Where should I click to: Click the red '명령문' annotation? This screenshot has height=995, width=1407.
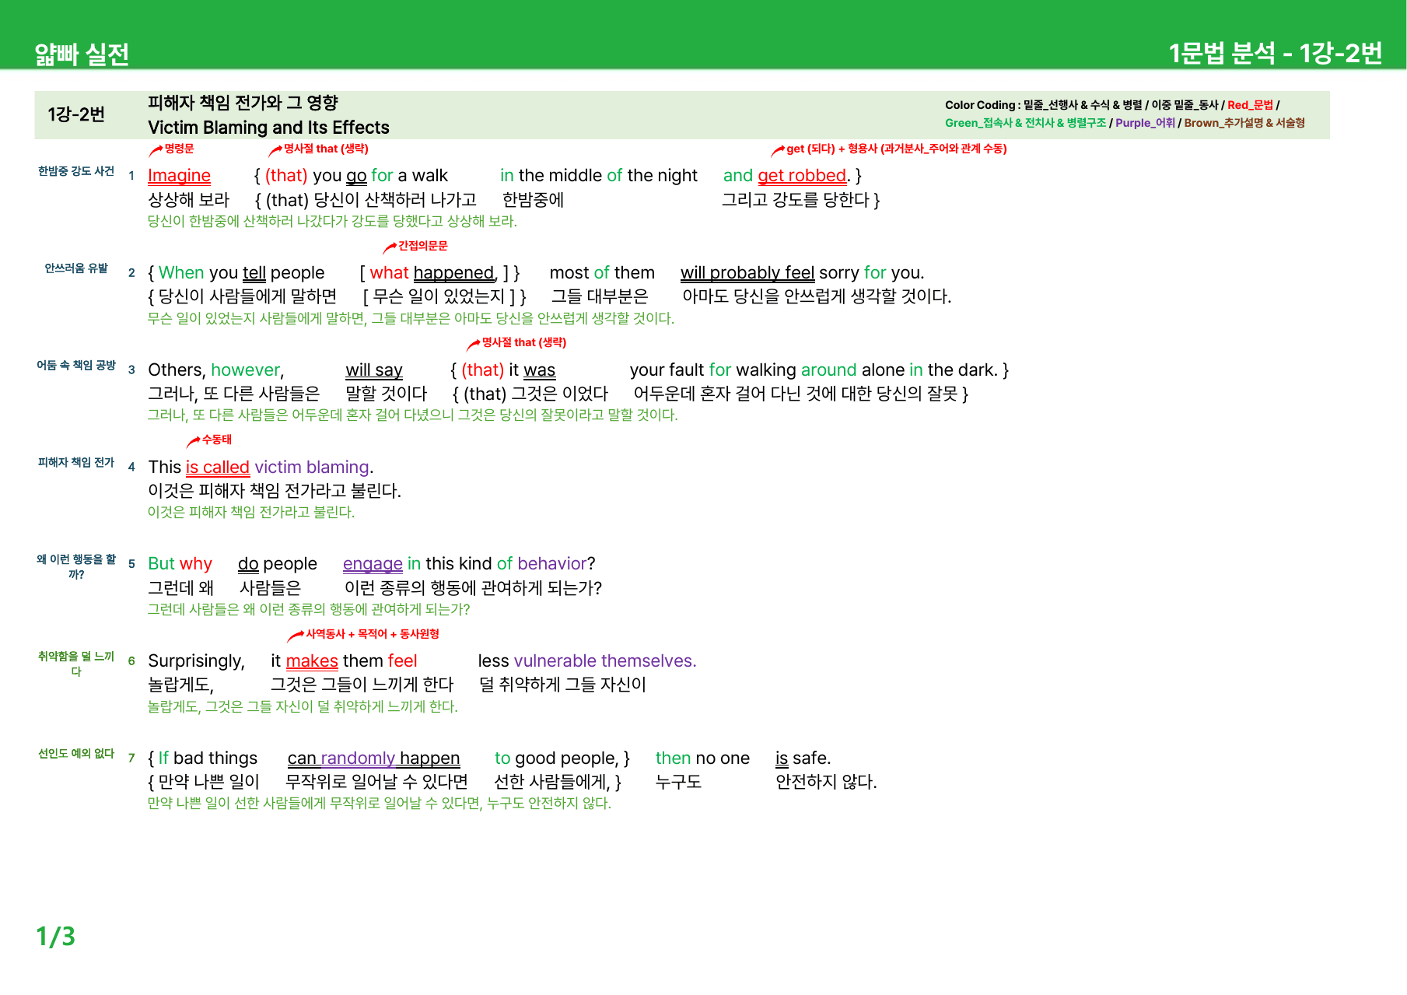(x=179, y=149)
